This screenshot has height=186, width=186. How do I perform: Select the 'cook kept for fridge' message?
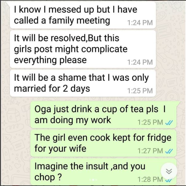click(103, 143)
